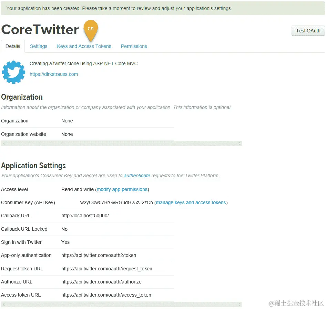Click modify app permissions link
Viewport: 326px width, 309px height.
coord(122,189)
